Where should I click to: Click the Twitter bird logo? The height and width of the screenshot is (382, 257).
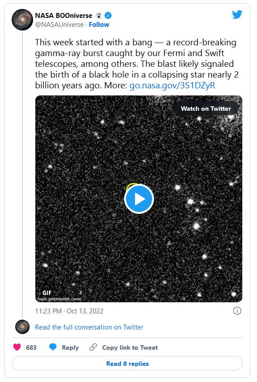237,15
